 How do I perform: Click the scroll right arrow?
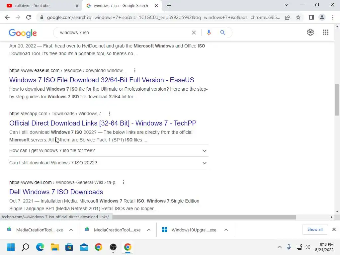332,217
